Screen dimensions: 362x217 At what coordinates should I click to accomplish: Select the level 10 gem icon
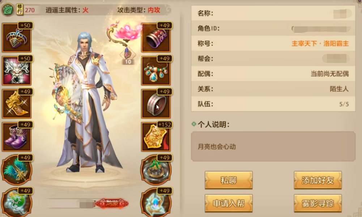tap(128, 56)
